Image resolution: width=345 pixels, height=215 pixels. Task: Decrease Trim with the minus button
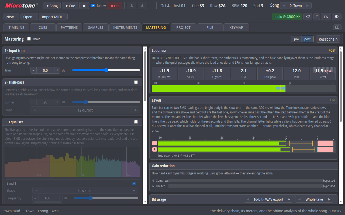click(33, 70)
